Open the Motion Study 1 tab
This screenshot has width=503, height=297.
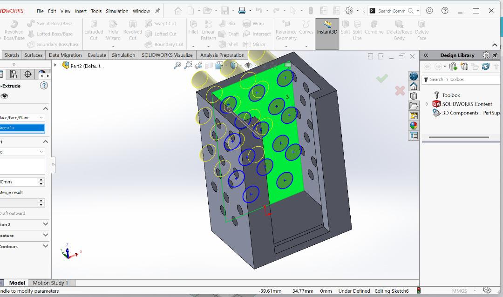point(50,283)
